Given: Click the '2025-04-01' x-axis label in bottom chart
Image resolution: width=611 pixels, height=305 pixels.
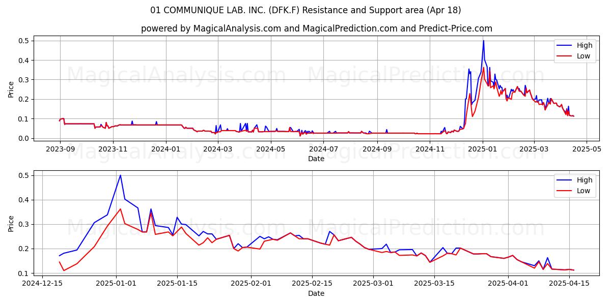Looking at the screenshot, I should coord(509,284).
